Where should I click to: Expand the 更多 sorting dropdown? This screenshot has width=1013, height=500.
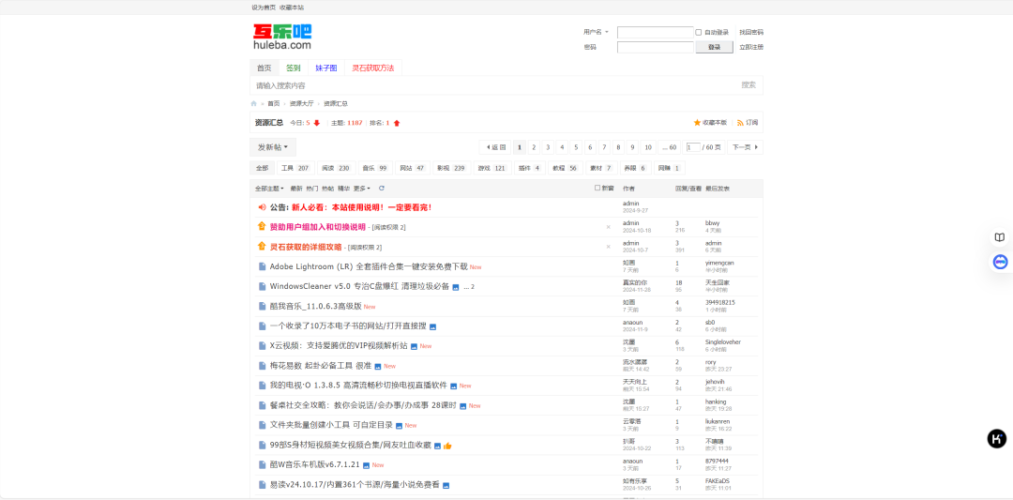pos(361,188)
